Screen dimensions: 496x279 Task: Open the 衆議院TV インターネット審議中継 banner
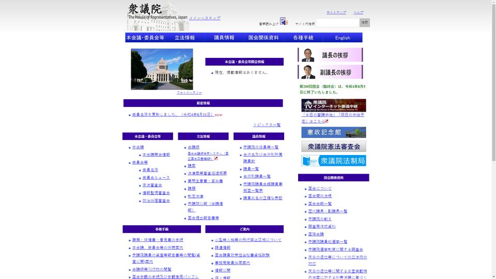[333, 105]
